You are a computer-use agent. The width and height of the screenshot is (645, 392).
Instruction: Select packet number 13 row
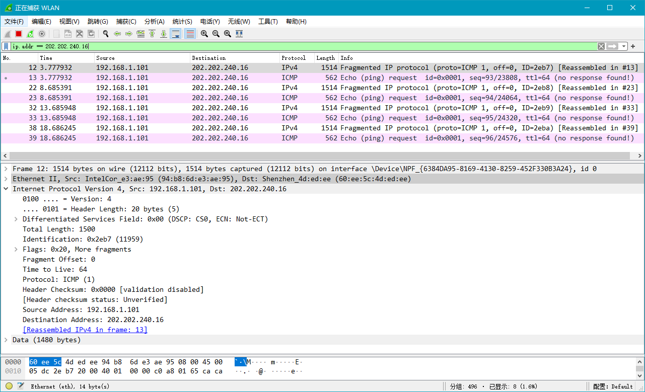point(322,78)
